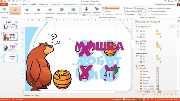Image resolution: width=180 pixels, height=101 pixels.
Task: Click the Триггер: Хлеб heading
Action: 141,41
